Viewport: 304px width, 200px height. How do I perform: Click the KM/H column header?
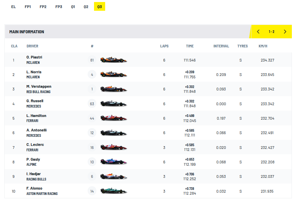(263, 46)
